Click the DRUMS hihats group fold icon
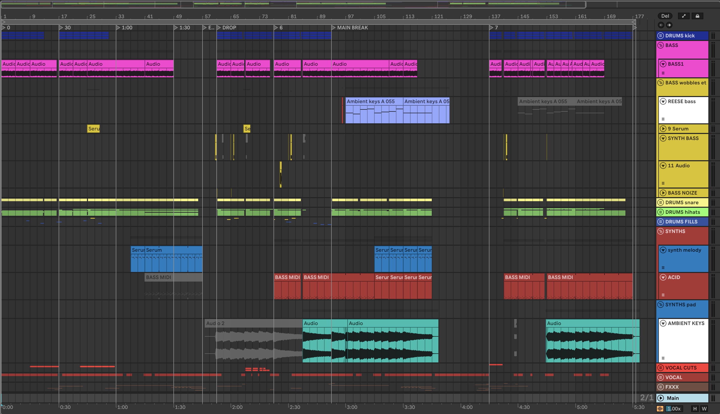720x414 pixels. pos(661,212)
